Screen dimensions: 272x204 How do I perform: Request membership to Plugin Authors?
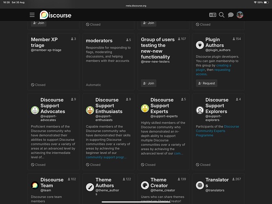coord(207,83)
